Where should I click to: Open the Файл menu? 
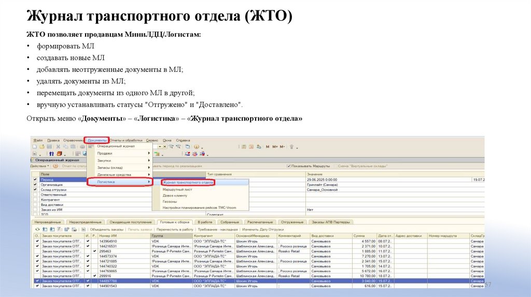[x=38, y=140]
